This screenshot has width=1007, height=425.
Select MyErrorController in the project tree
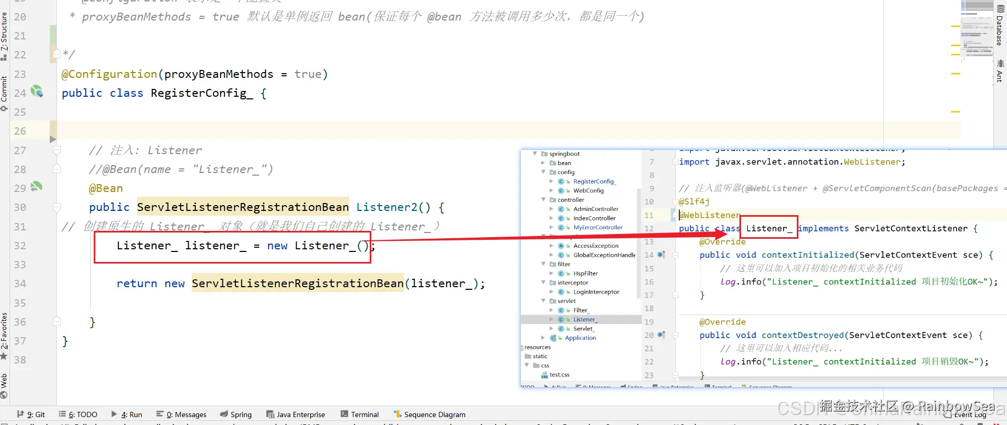[x=598, y=227]
